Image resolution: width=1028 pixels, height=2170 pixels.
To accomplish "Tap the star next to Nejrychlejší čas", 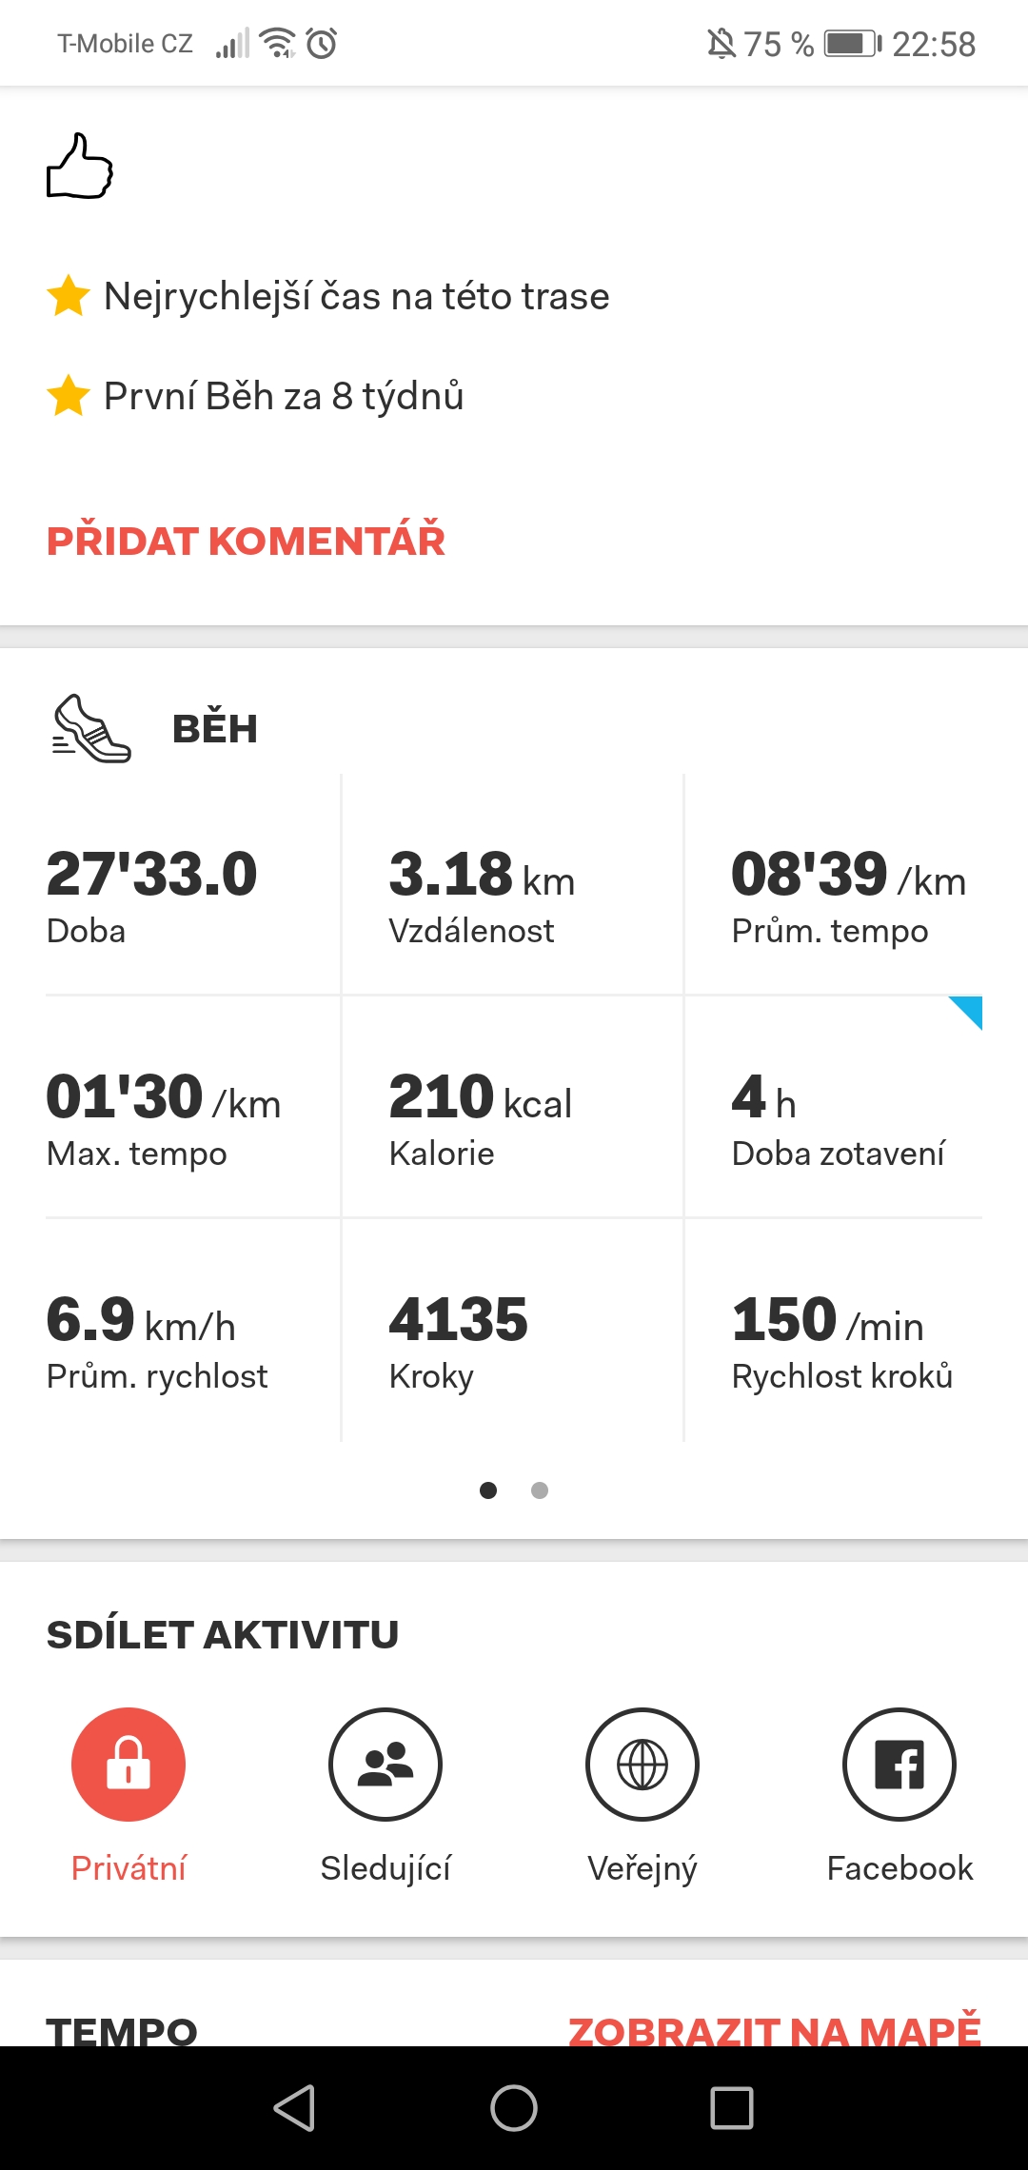I will [x=69, y=295].
